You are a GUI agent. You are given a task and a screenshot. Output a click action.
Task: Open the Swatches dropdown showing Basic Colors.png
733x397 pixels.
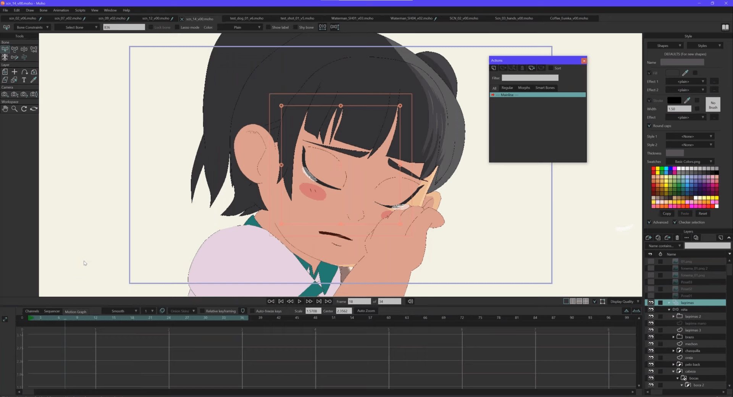click(x=690, y=161)
